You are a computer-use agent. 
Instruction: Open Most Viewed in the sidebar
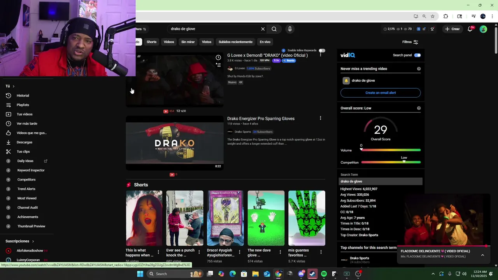pyautogui.click(x=26, y=198)
